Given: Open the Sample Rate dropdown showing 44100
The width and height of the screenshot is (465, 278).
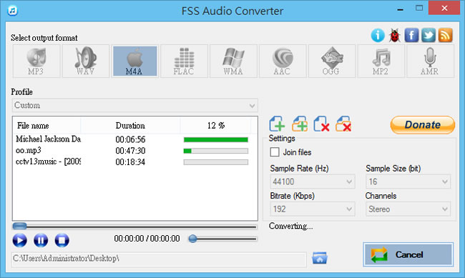Looking at the screenshot, I should [x=313, y=182].
